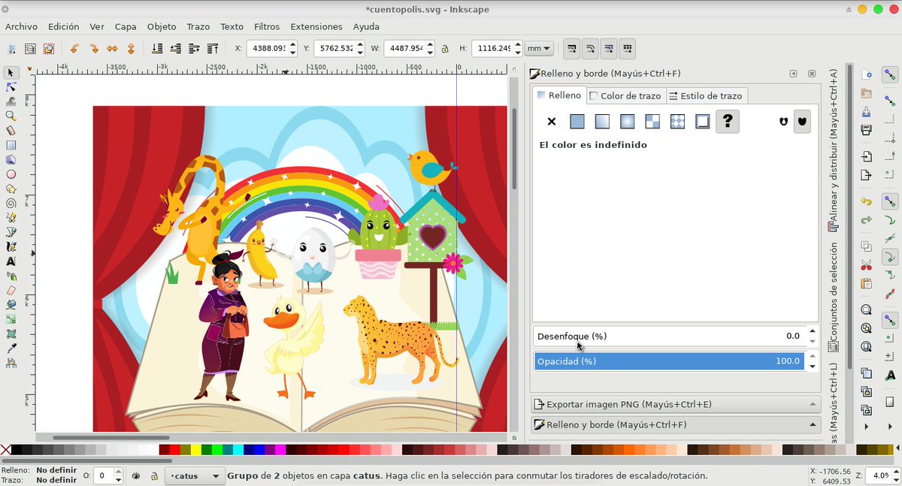The height and width of the screenshot is (486, 902).
Task: Select the Tweak tool
Action: tap(11, 101)
